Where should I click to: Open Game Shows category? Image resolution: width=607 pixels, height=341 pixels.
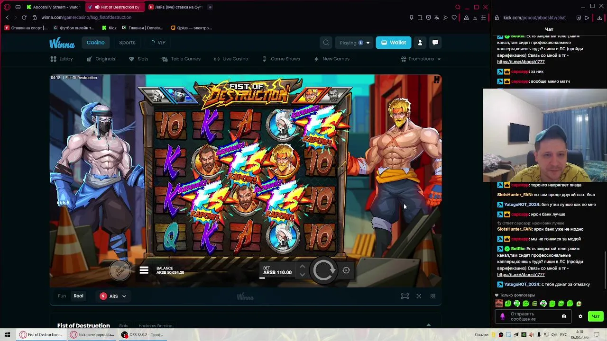pos(281,59)
